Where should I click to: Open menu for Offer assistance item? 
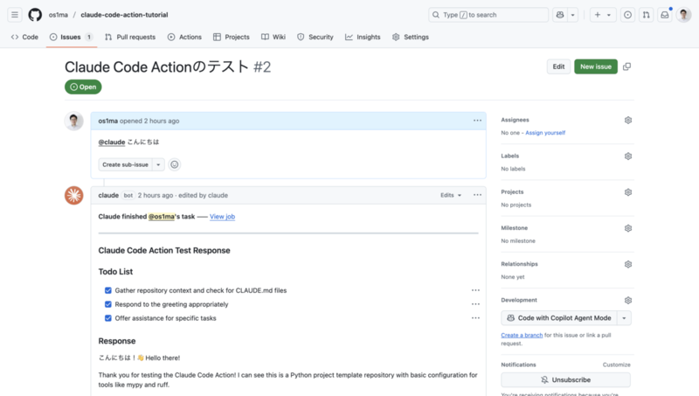(x=475, y=318)
